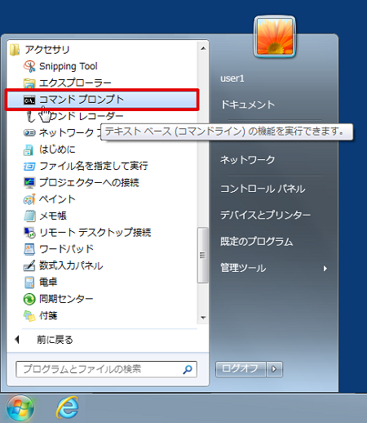Click the Windows Start orb
This screenshot has height=423, width=367.
(x=20, y=408)
